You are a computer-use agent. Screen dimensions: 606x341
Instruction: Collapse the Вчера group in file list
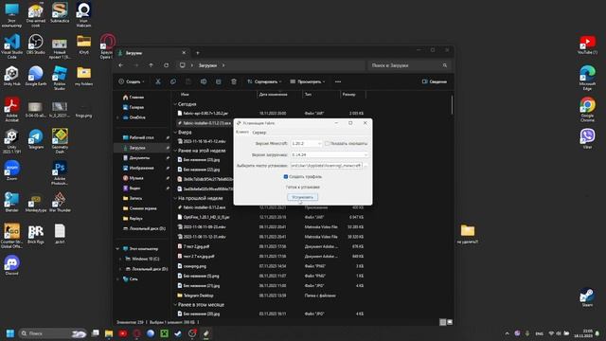(x=175, y=133)
